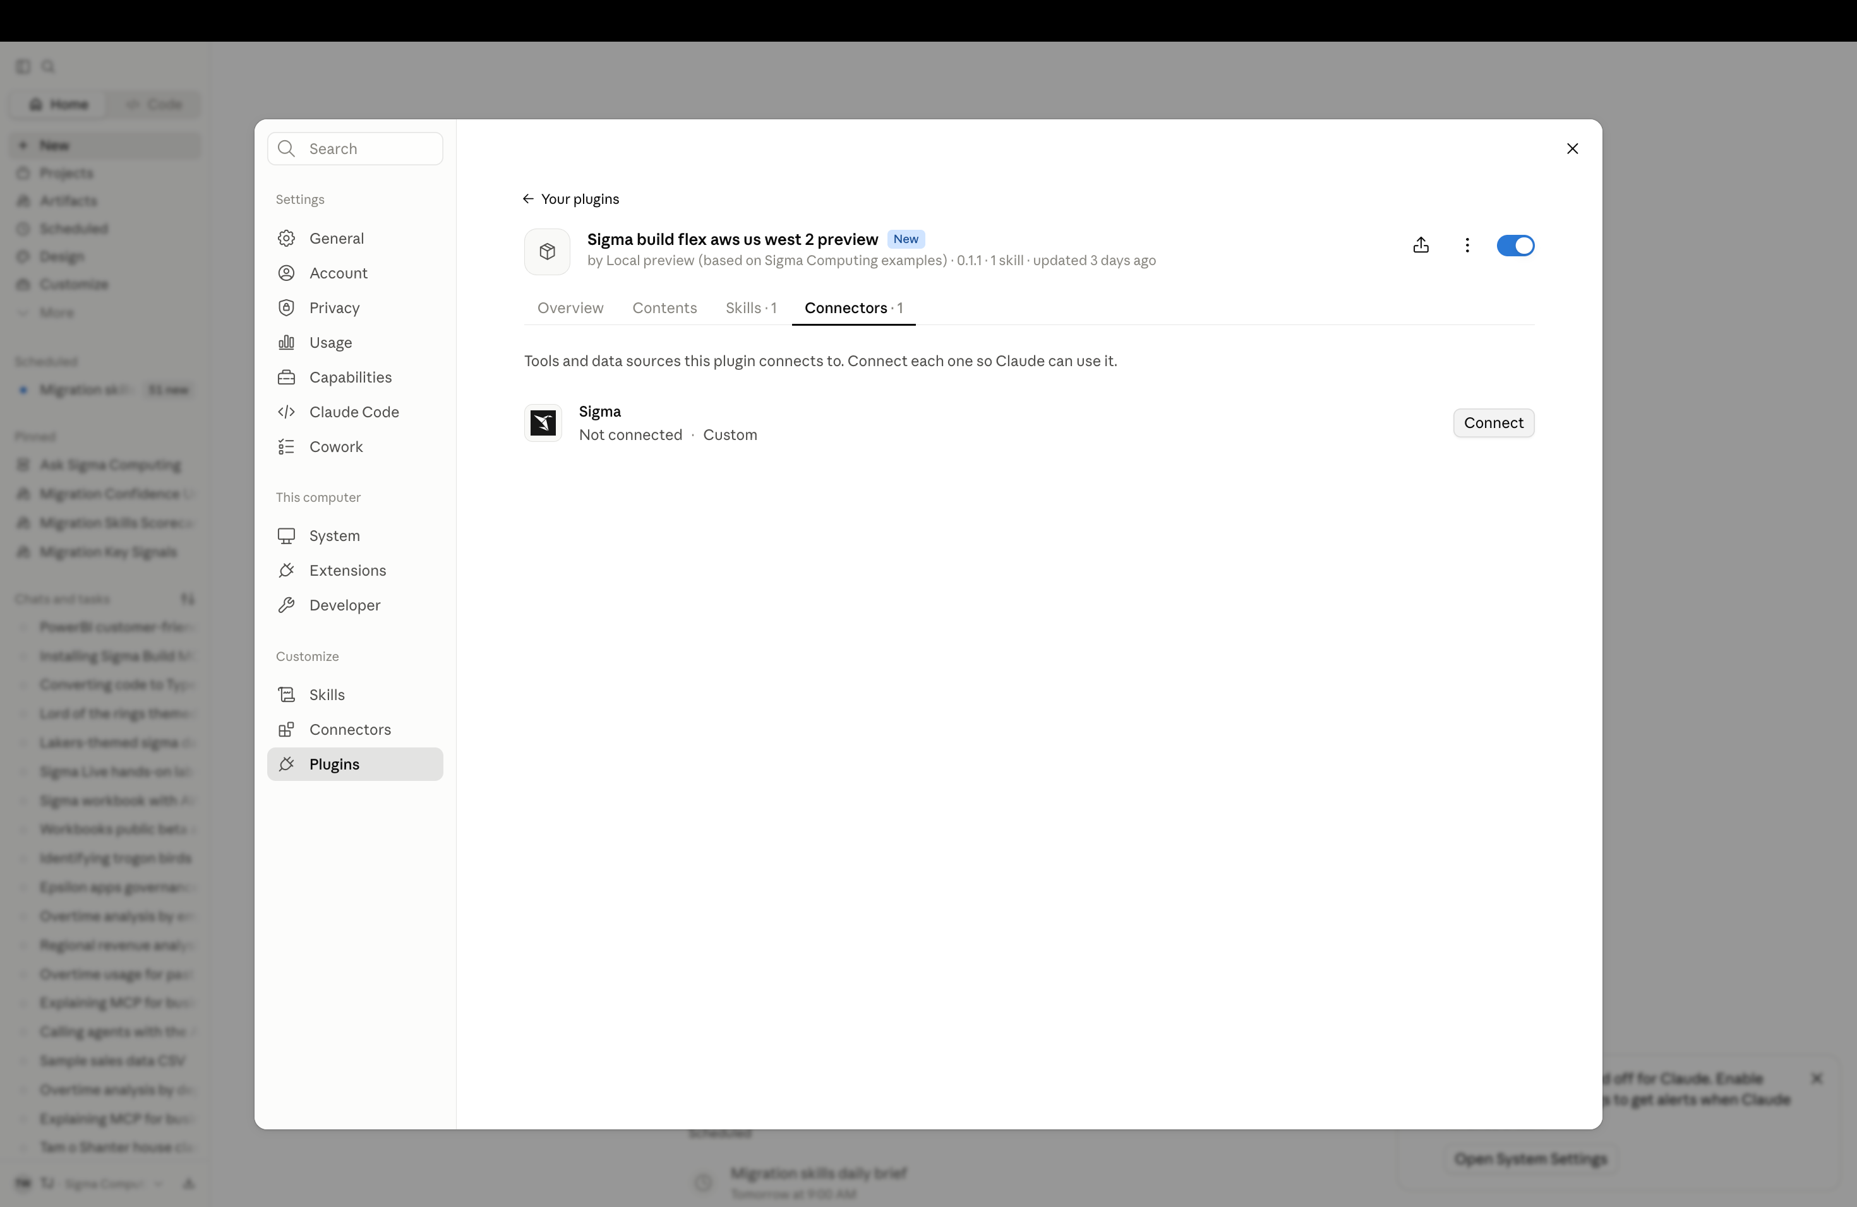Select the Connectors · 1 tab
Viewport: 1857px width, 1207px height.
pos(853,308)
